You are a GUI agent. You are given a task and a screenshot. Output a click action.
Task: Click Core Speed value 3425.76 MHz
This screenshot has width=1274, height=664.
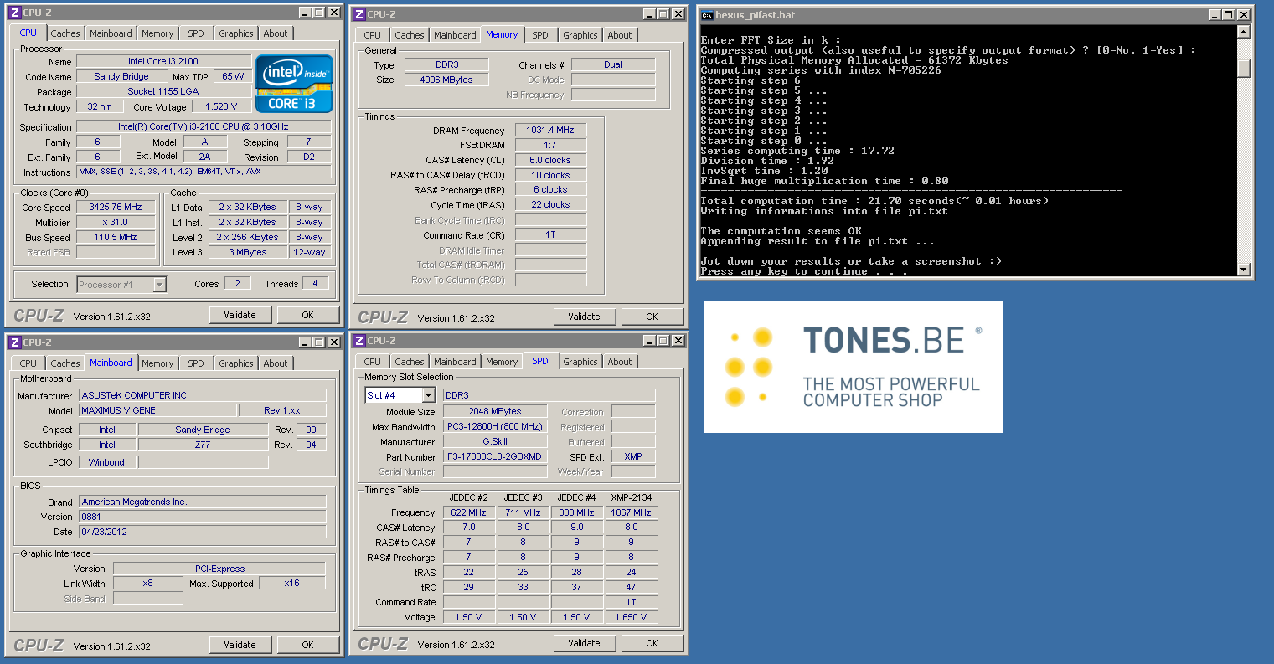[116, 207]
